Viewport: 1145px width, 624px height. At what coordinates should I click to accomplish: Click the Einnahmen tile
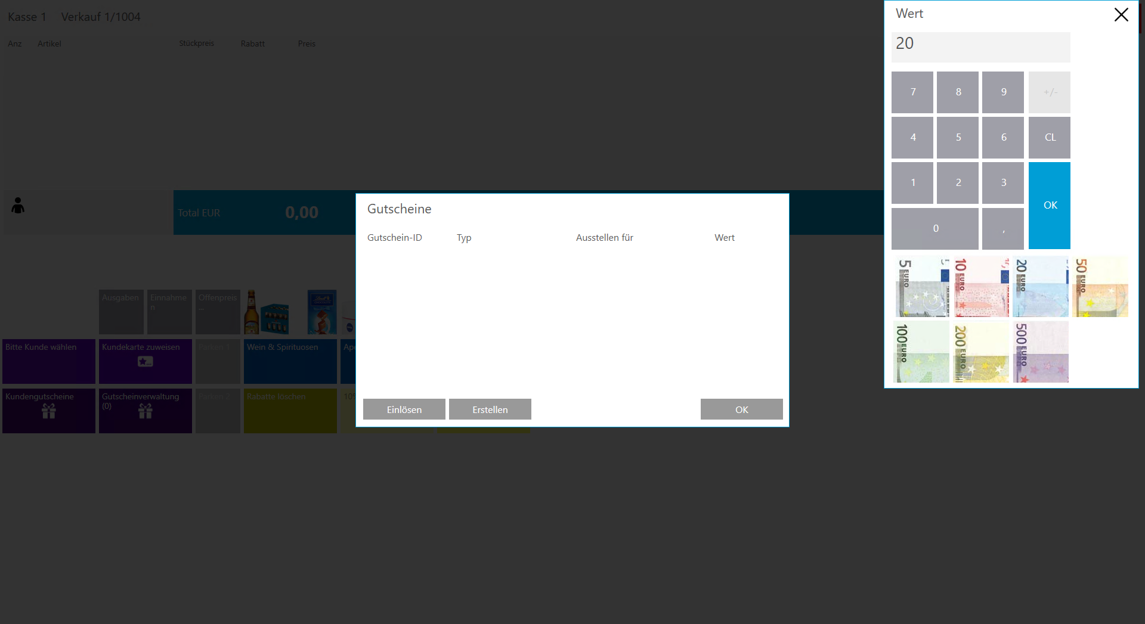point(169,312)
